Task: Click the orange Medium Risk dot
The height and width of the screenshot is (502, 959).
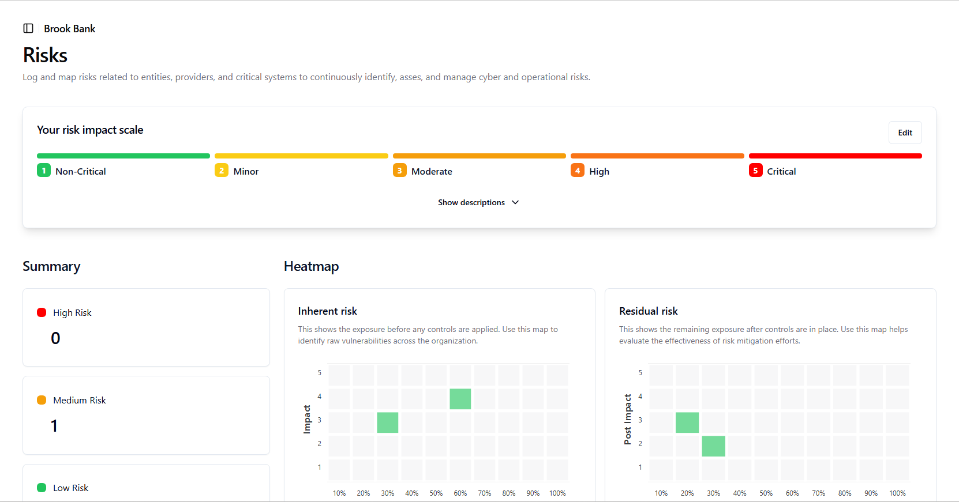Action: coord(42,400)
